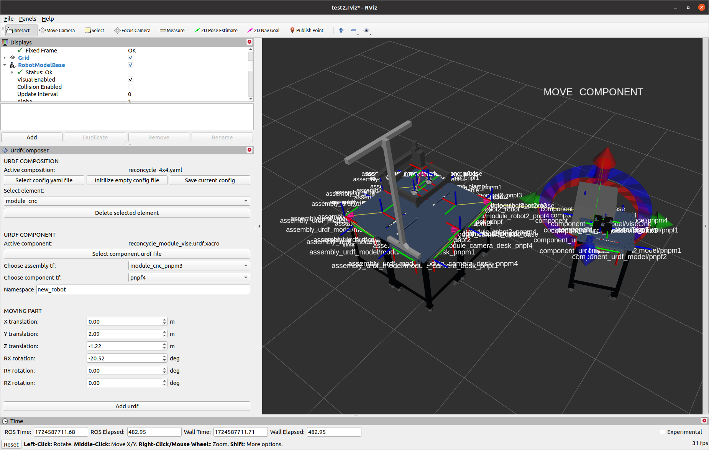Close the UrdfComposer panel

coord(249,150)
